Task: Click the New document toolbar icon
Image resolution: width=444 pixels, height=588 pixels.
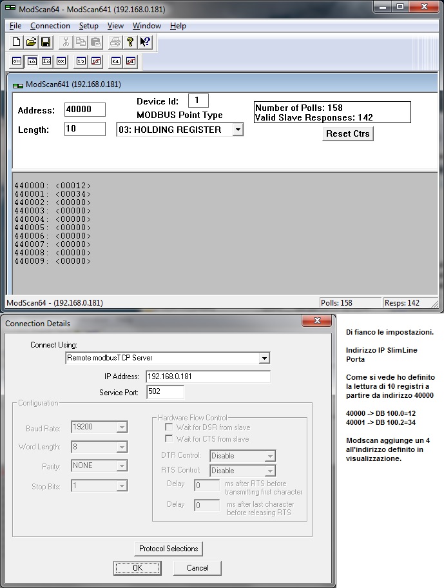Action: [x=17, y=42]
